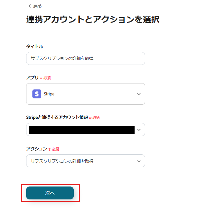This screenshot has width=205, height=213.
Task: Click the back arrow chevron icon
Action: click(x=29, y=6)
